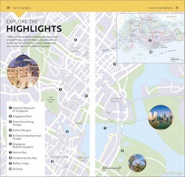Click the 'Beach Road' street label
The height and width of the screenshot is (177, 185).
[x=107, y=82]
